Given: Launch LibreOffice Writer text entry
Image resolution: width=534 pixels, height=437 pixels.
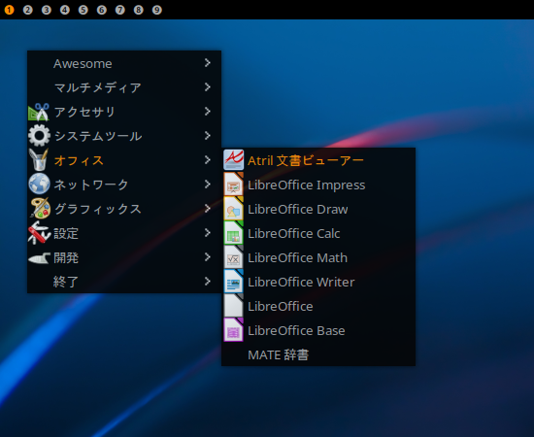Looking at the screenshot, I should (x=301, y=282).
